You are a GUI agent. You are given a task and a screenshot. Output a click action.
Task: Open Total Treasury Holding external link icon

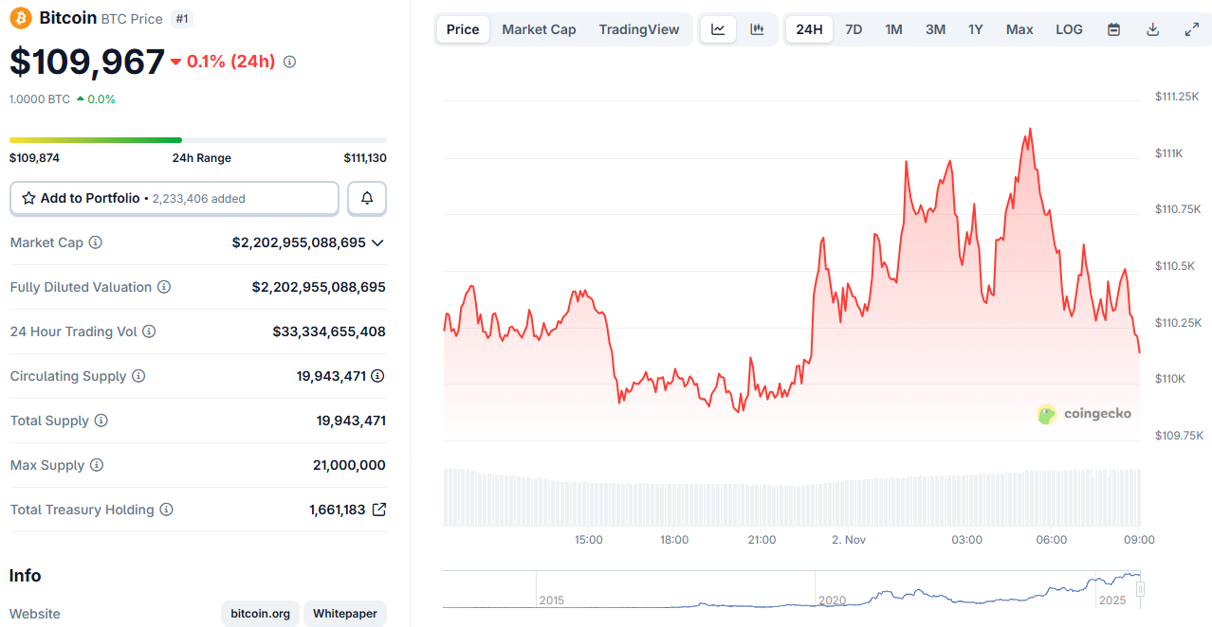tap(378, 510)
